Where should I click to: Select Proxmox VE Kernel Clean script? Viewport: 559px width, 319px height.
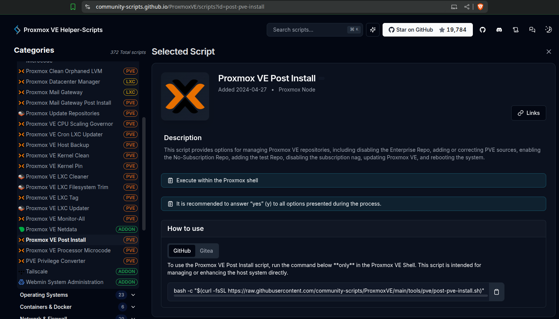coord(58,156)
